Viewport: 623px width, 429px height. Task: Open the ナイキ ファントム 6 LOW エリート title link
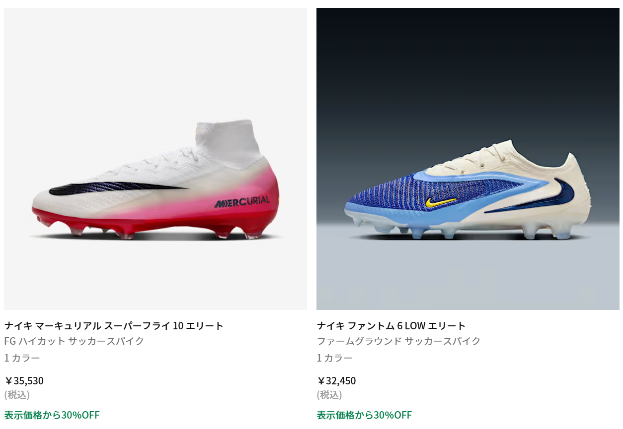(x=391, y=326)
